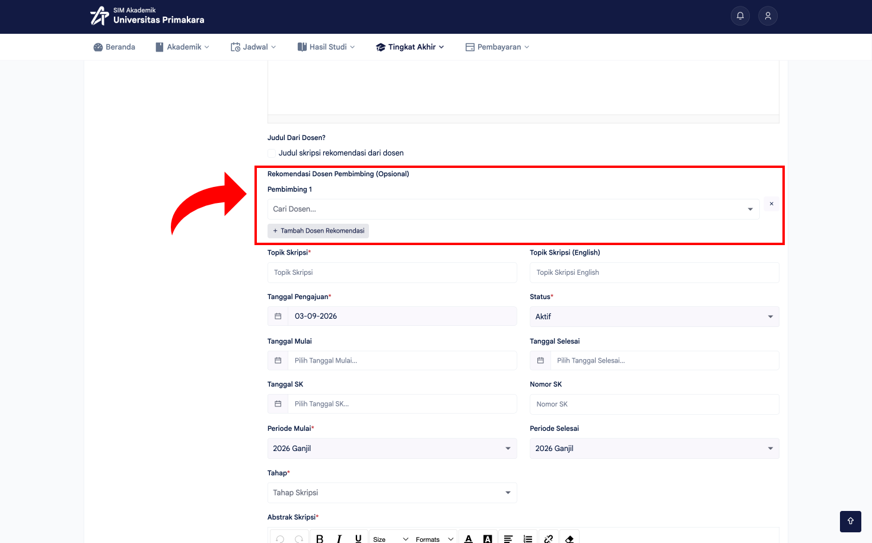Click the text alignment icon
This screenshot has height=543, width=872.
coord(508,538)
